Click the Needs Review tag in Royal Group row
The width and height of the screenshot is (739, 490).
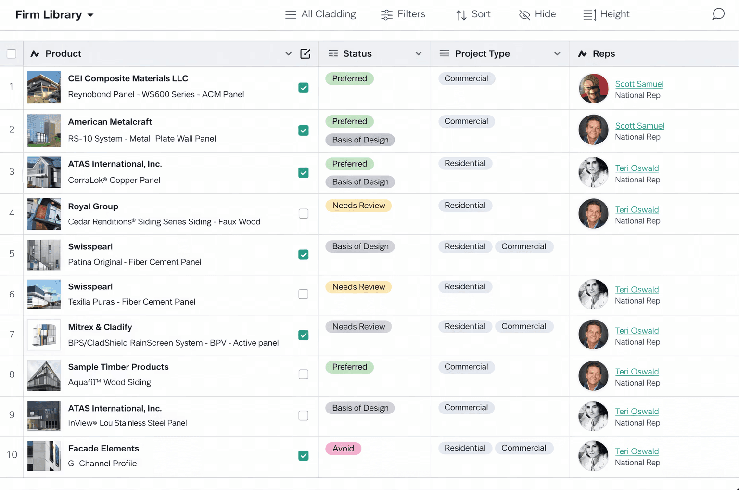pyautogui.click(x=358, y=206)
